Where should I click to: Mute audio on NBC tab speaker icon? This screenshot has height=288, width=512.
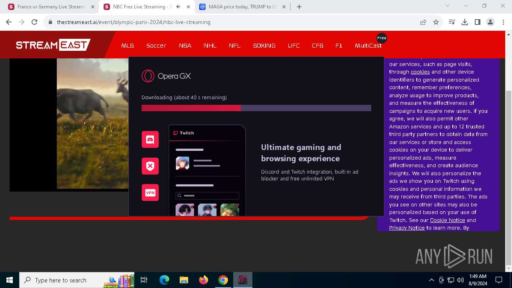[x=178, y=7]
